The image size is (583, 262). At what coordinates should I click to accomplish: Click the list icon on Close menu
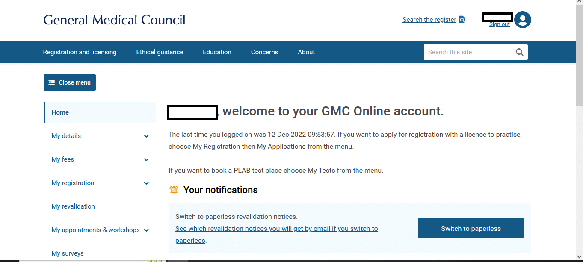click(52, 82)
